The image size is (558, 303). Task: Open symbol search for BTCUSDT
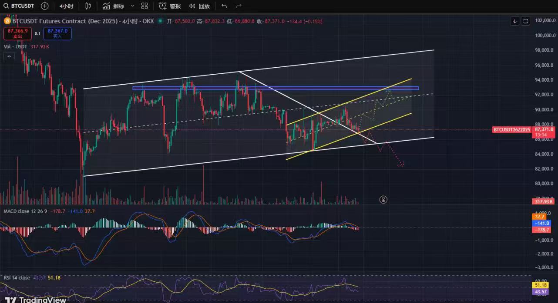[x=19, y=6]
